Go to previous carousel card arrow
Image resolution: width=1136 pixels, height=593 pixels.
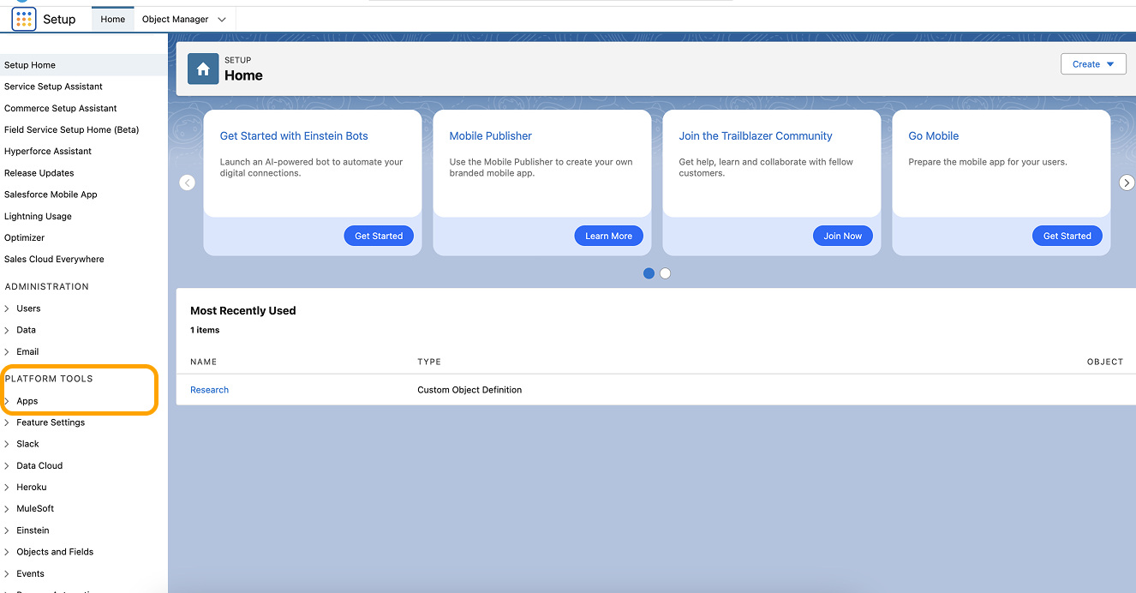coord(188,183)
